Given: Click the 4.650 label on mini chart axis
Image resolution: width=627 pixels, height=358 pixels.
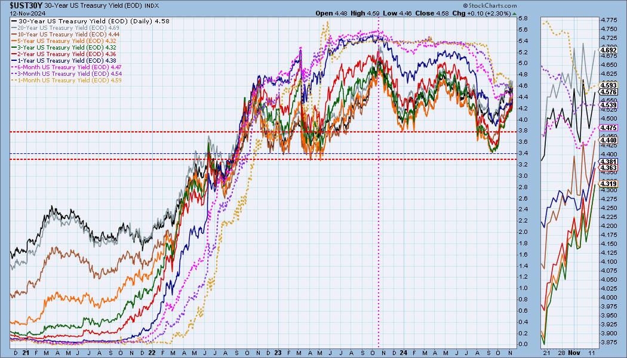Looking at the screenshot, I should [x=608, y=64].
